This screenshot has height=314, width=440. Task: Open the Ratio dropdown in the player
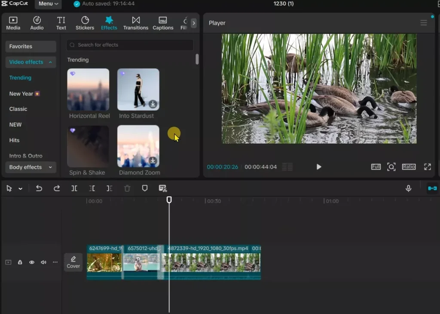(409, 167)
